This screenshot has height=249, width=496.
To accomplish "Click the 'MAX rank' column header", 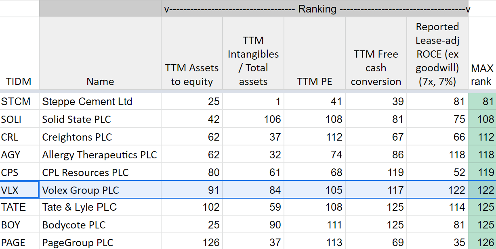I will 482,54.
